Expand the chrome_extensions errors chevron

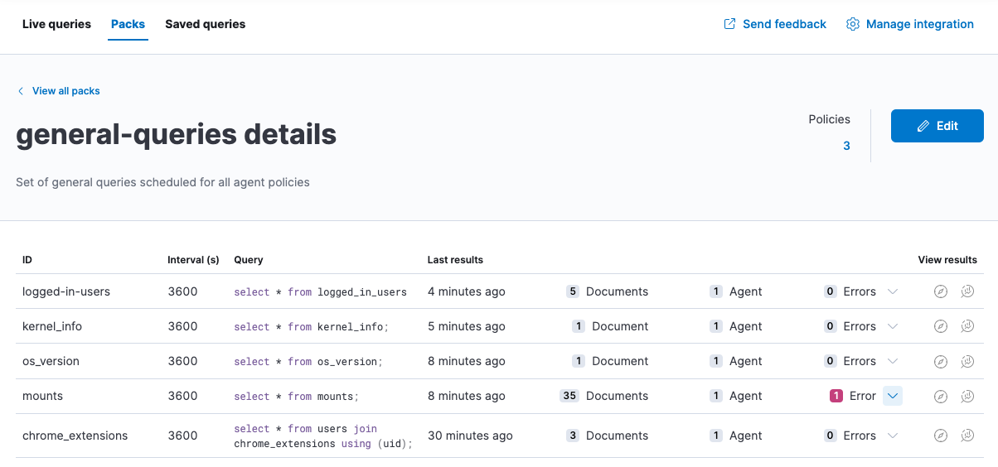893,436
